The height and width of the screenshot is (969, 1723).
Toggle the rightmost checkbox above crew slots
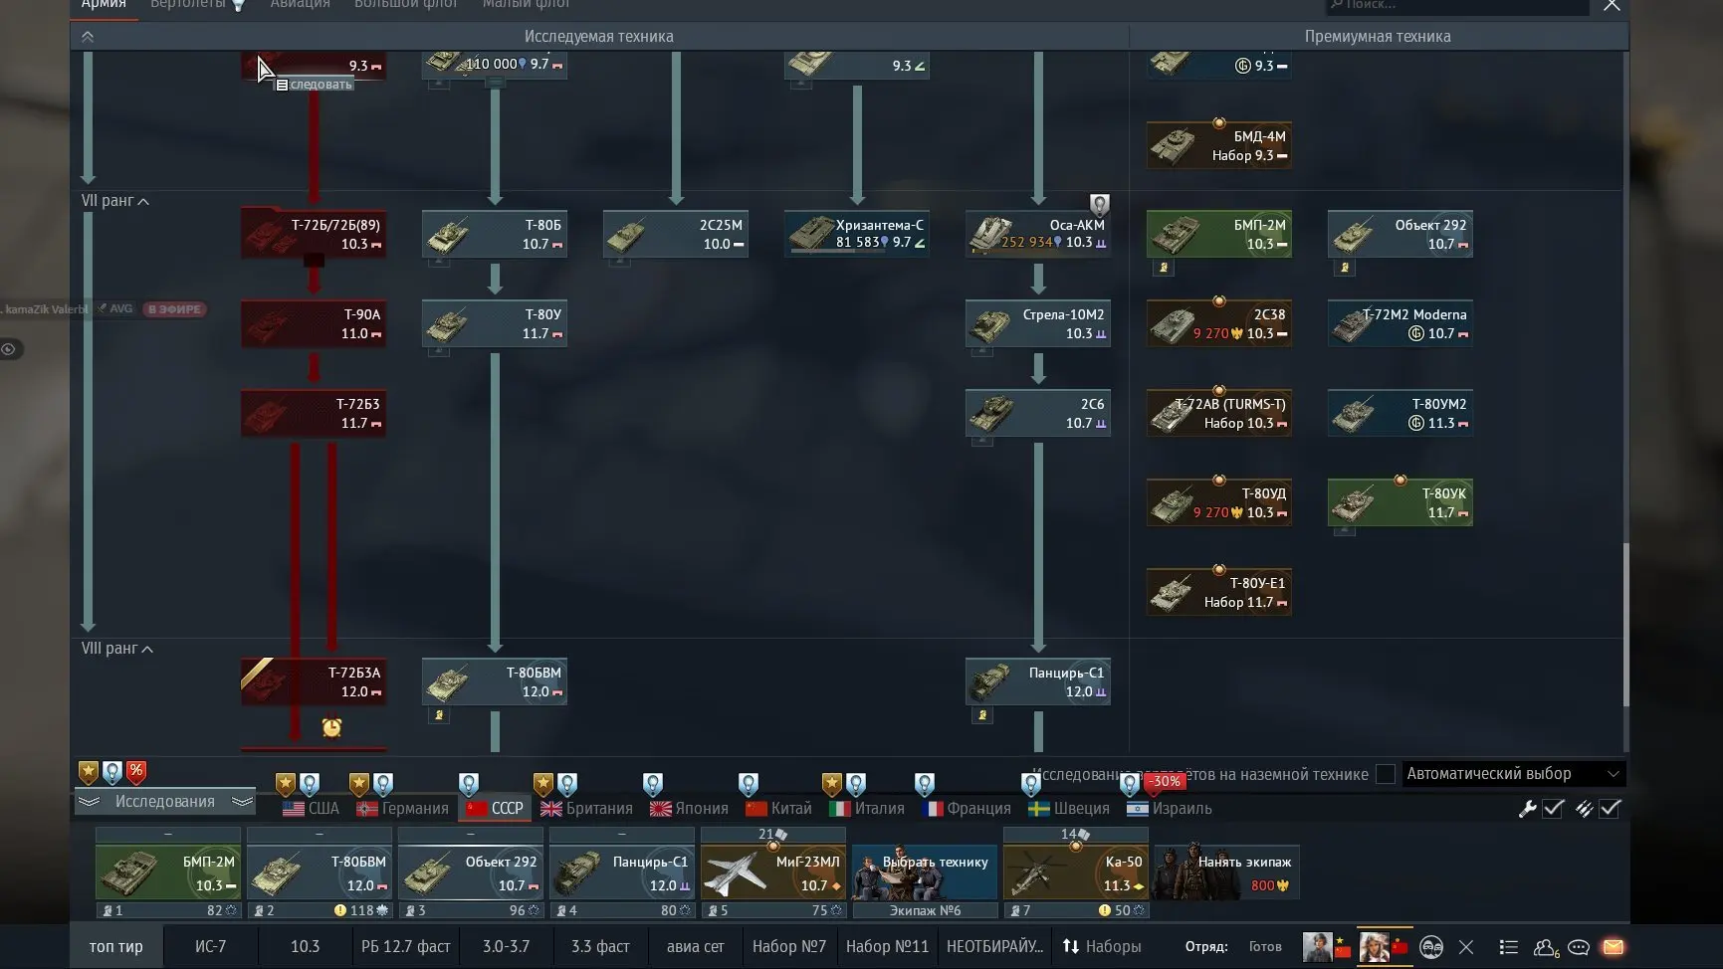(x=1610, y=809)
